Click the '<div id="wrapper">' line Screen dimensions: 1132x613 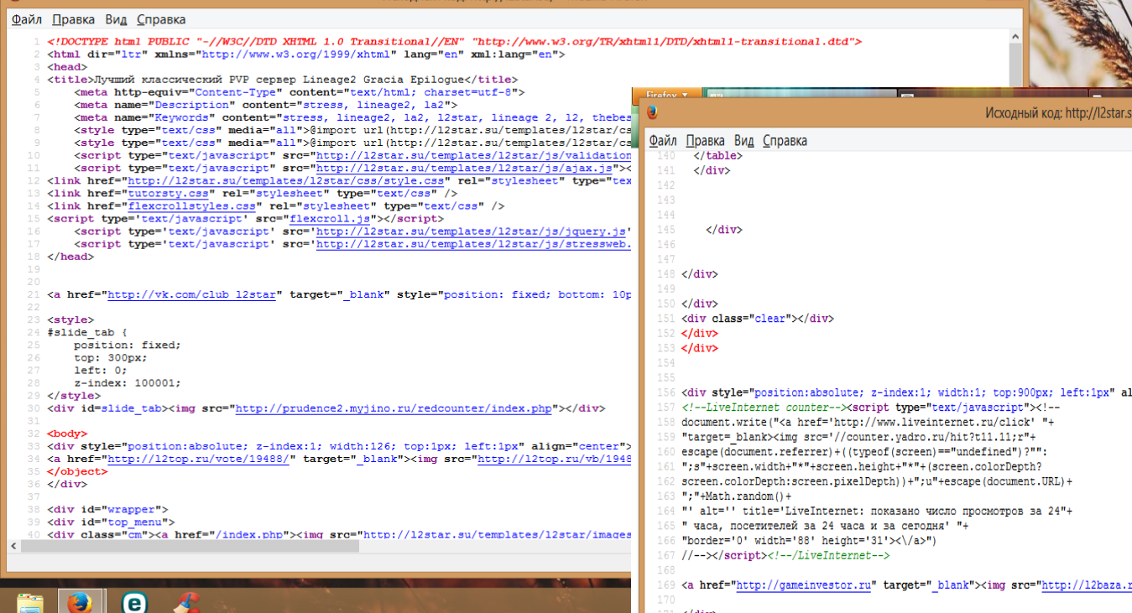click(x=107, y=509)
